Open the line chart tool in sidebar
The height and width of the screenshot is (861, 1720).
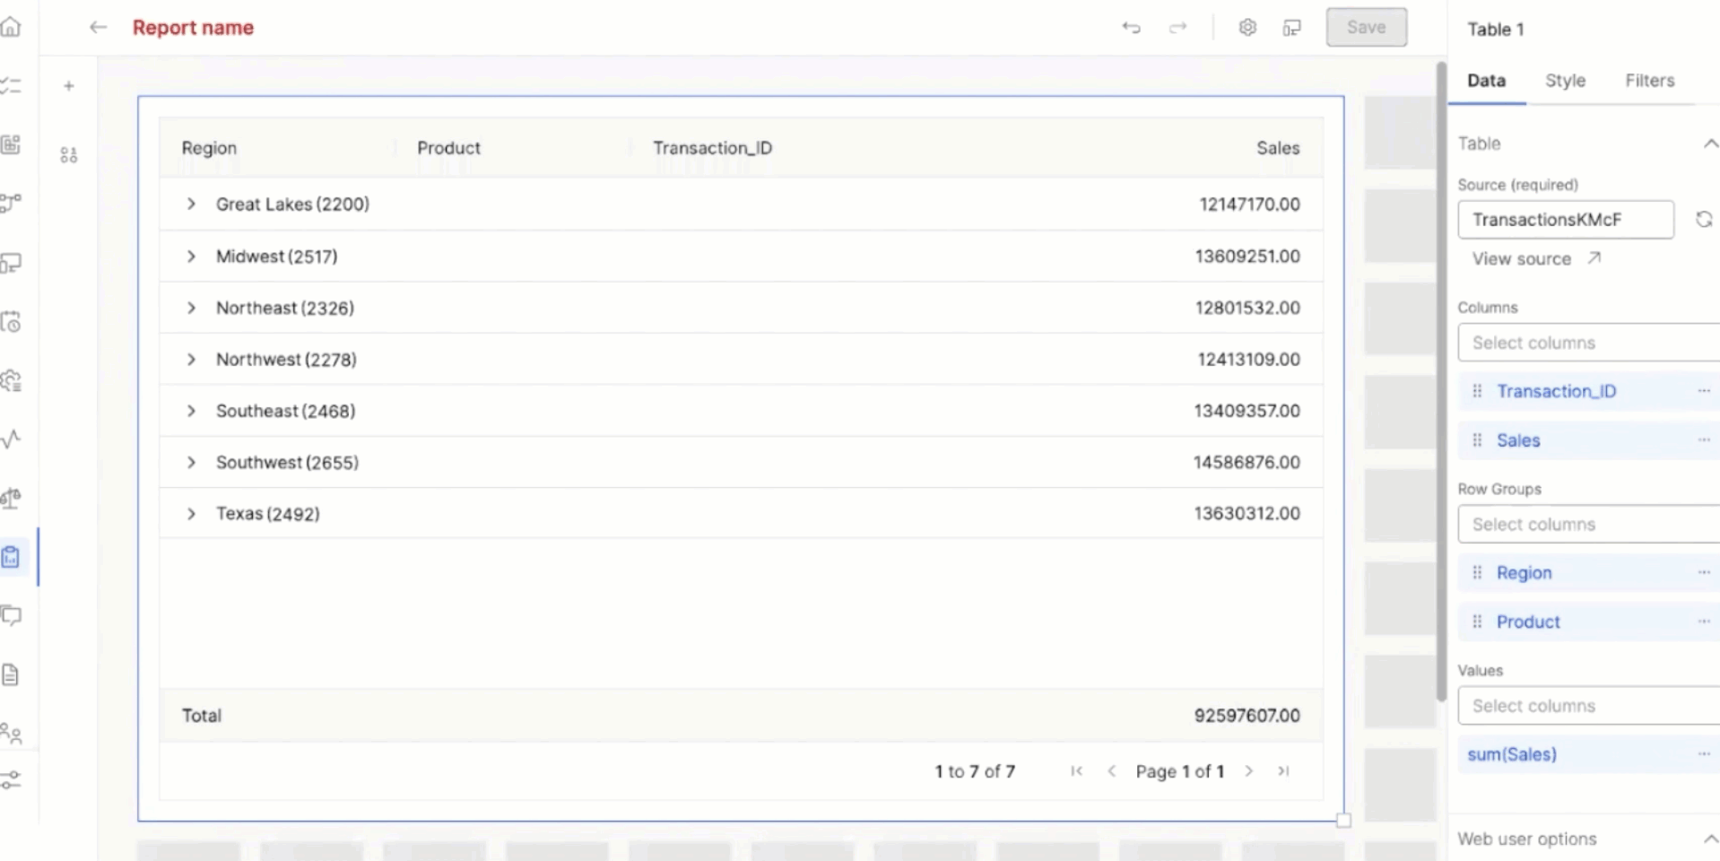pyautogui.click(x=12, y=439)
